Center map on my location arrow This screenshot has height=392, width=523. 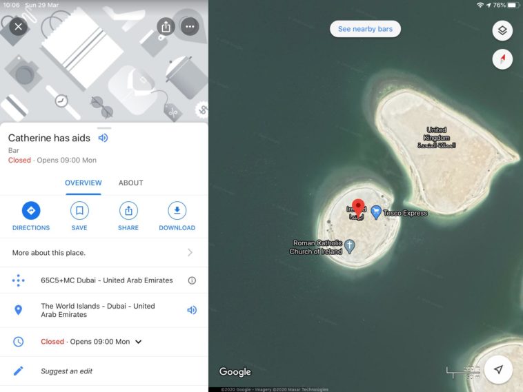tap(498, 369)
